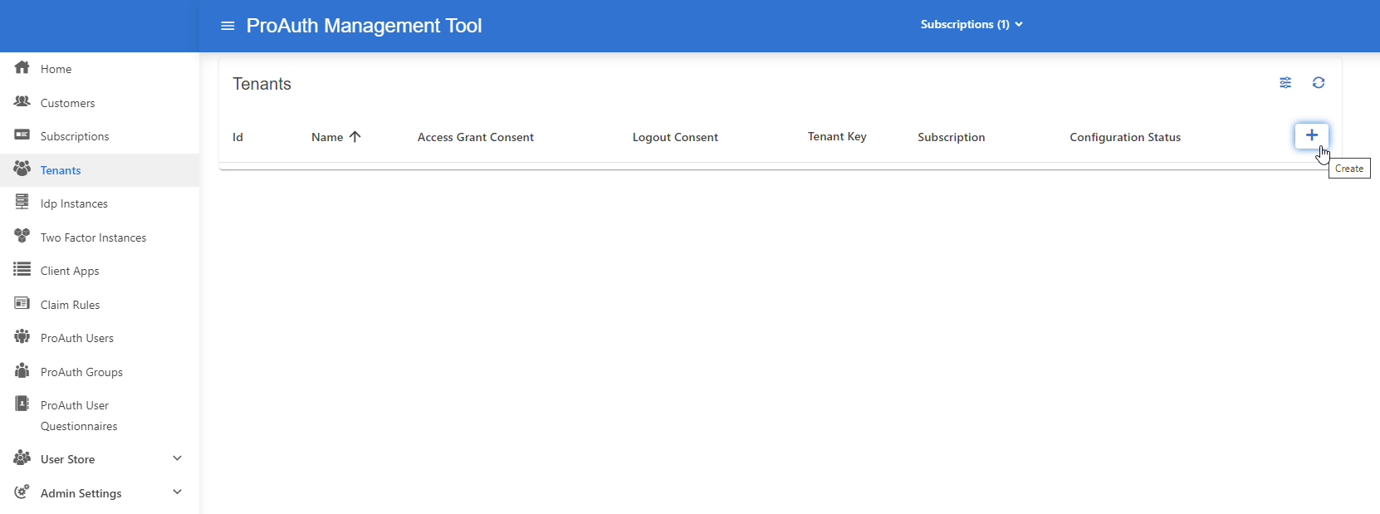Click the Tenants group icon
The height and width of the screenshot is (514, 1380).
(x=22, y=168)
